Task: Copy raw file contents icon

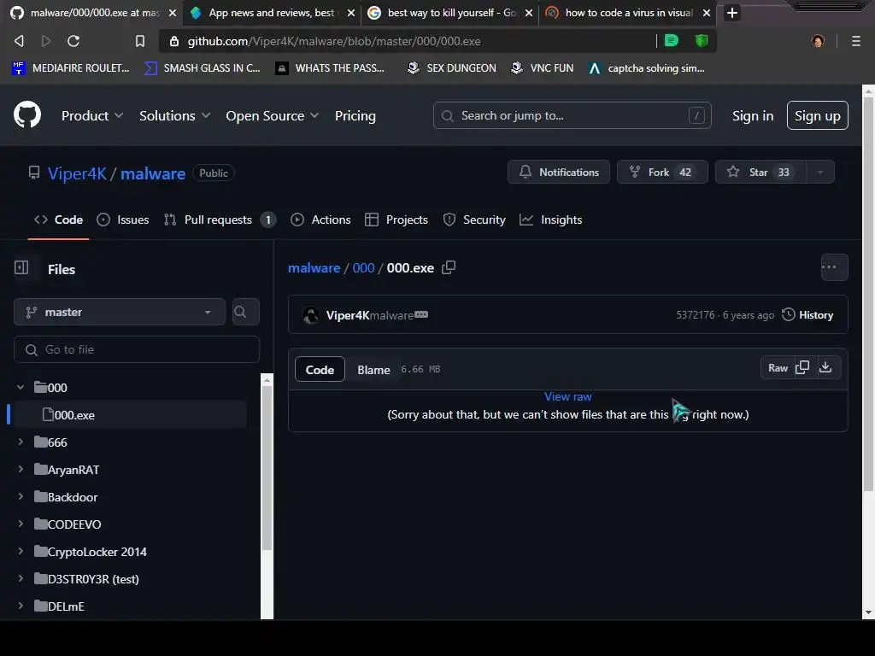Action: click(802, 367)
